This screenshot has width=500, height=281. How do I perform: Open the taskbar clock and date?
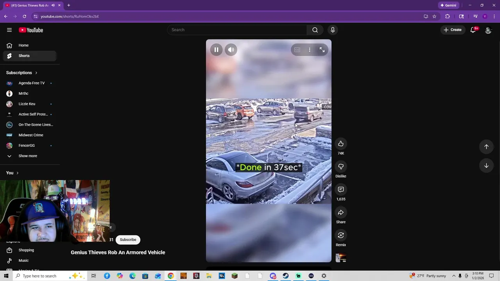click(477, 276)
